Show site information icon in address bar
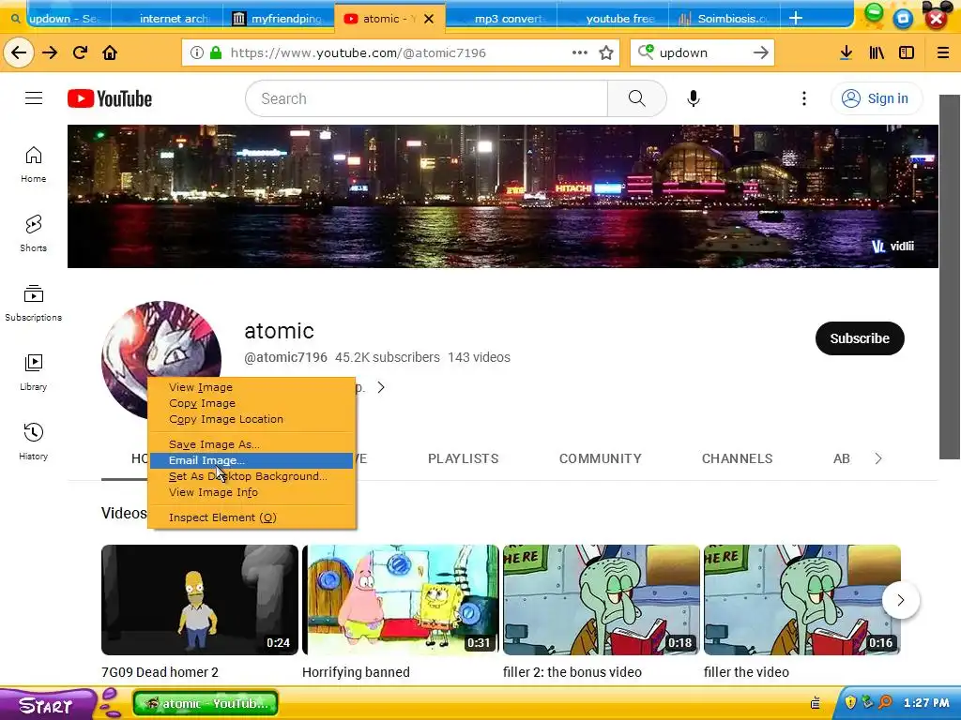The height and width of the screenshot is (720, 961). click(x=197, y=52)
